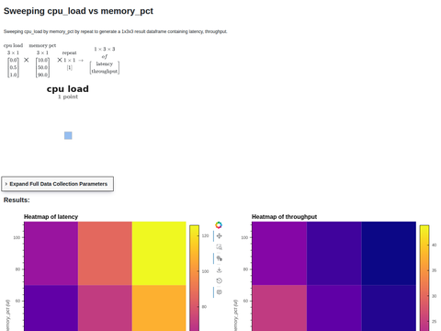Click the latency heatmap colorbar
The height and width of the screenshot is (331, 441).
point(194,278)
